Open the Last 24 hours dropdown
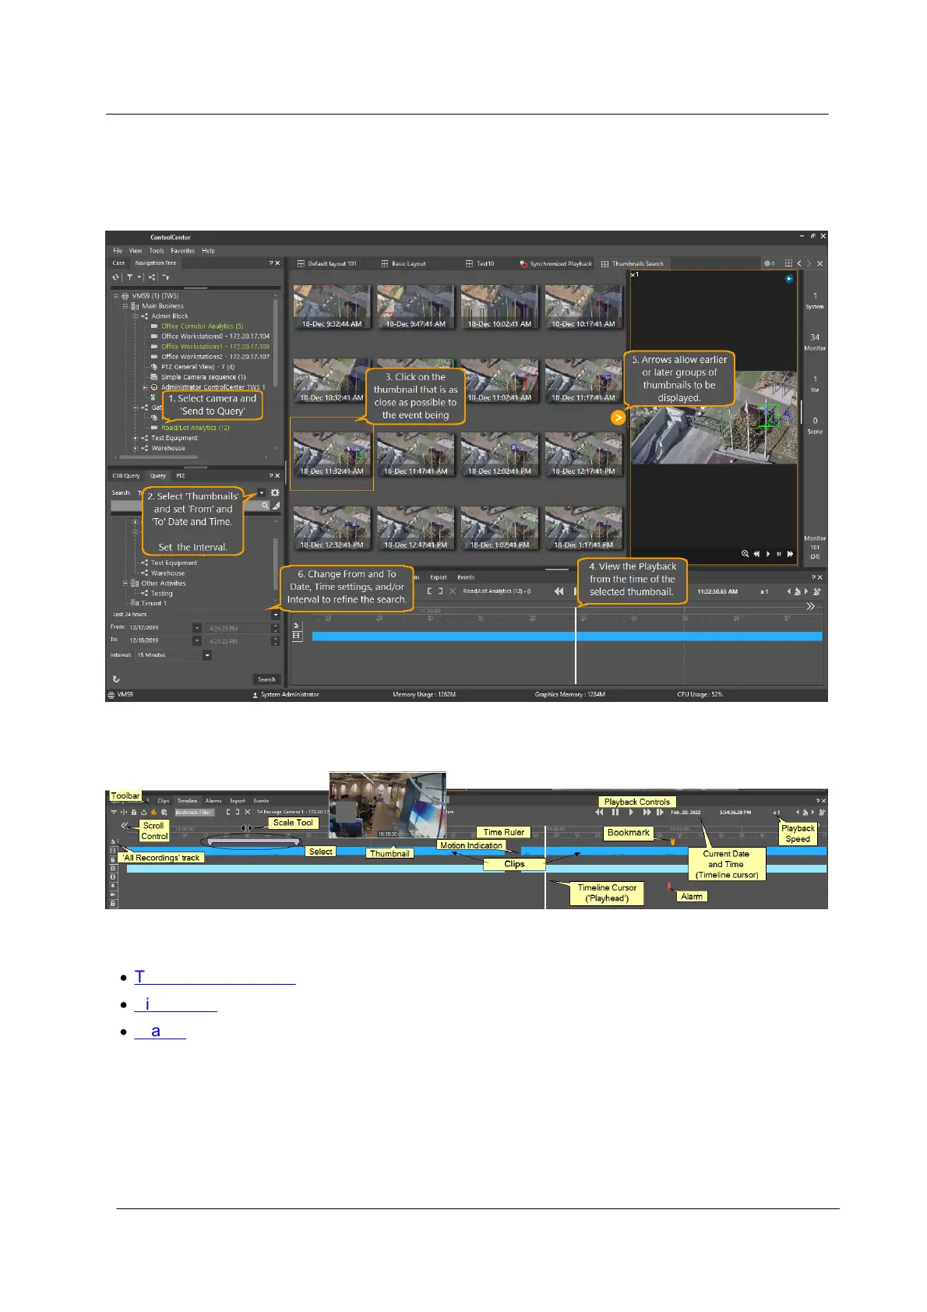 (x=275, y=615)
